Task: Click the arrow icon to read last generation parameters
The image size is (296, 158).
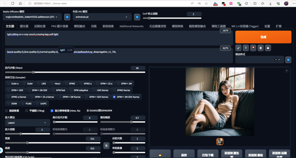Action: coord(238,48)
